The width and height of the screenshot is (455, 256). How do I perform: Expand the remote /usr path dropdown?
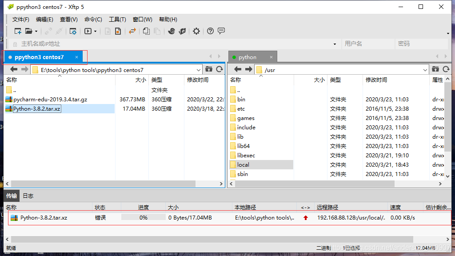(x=425, y=70)
